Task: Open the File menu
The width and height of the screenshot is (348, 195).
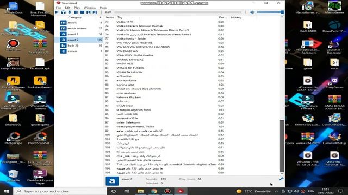Action: click(x=58, y=8)
